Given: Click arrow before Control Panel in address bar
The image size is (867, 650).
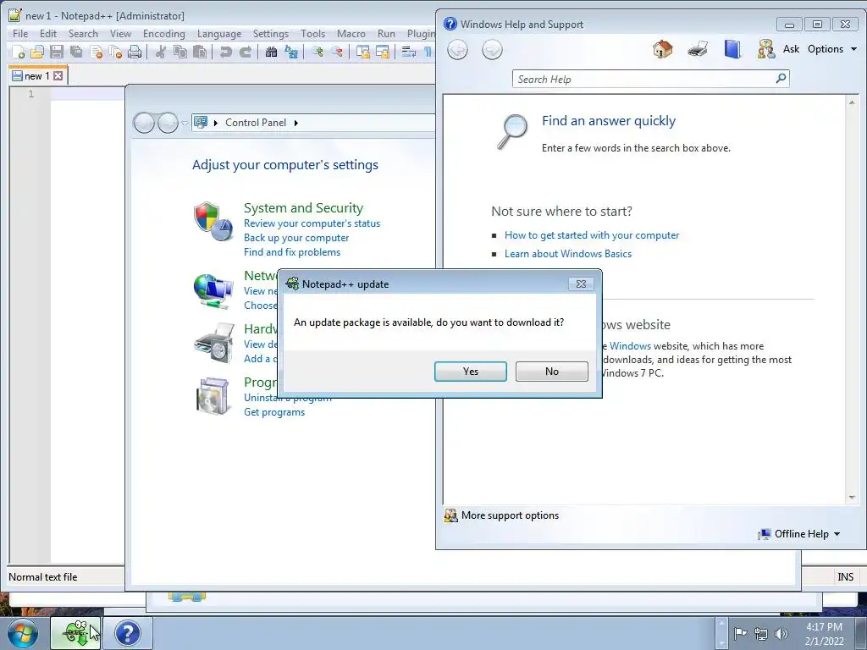Looking at the screenshot, I should pyautogui.click(x=216, y=123).
